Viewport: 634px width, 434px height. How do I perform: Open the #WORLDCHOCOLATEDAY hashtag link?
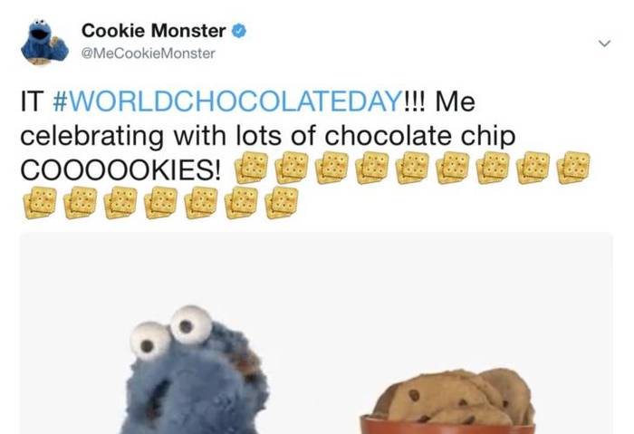[x=227, y=101]
